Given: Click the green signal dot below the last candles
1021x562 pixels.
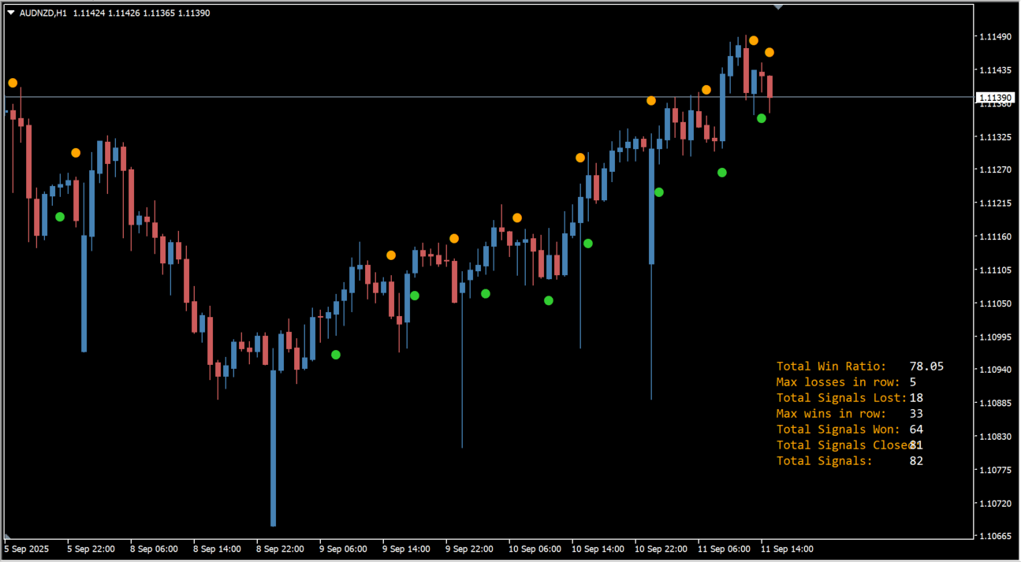Looking at the screenshot, I should click(762, 118).
